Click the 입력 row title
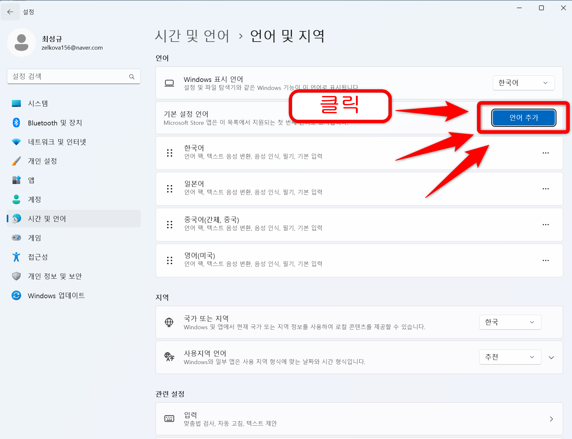Image resolution: width=572 pixels, height=439 pixels. (190, 415)
